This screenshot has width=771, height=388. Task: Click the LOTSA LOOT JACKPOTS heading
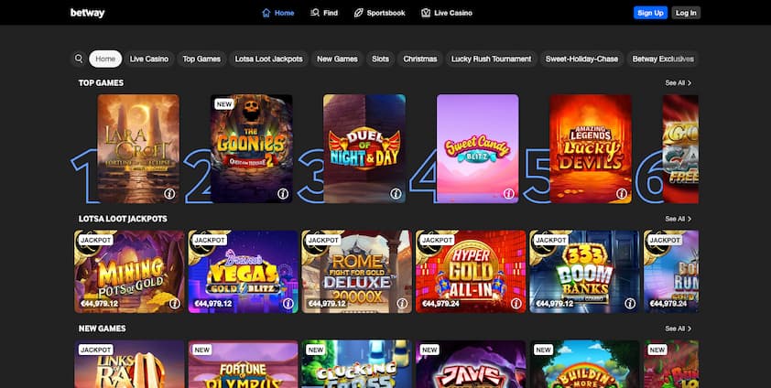pyautogui.click(x=123, y=219)
